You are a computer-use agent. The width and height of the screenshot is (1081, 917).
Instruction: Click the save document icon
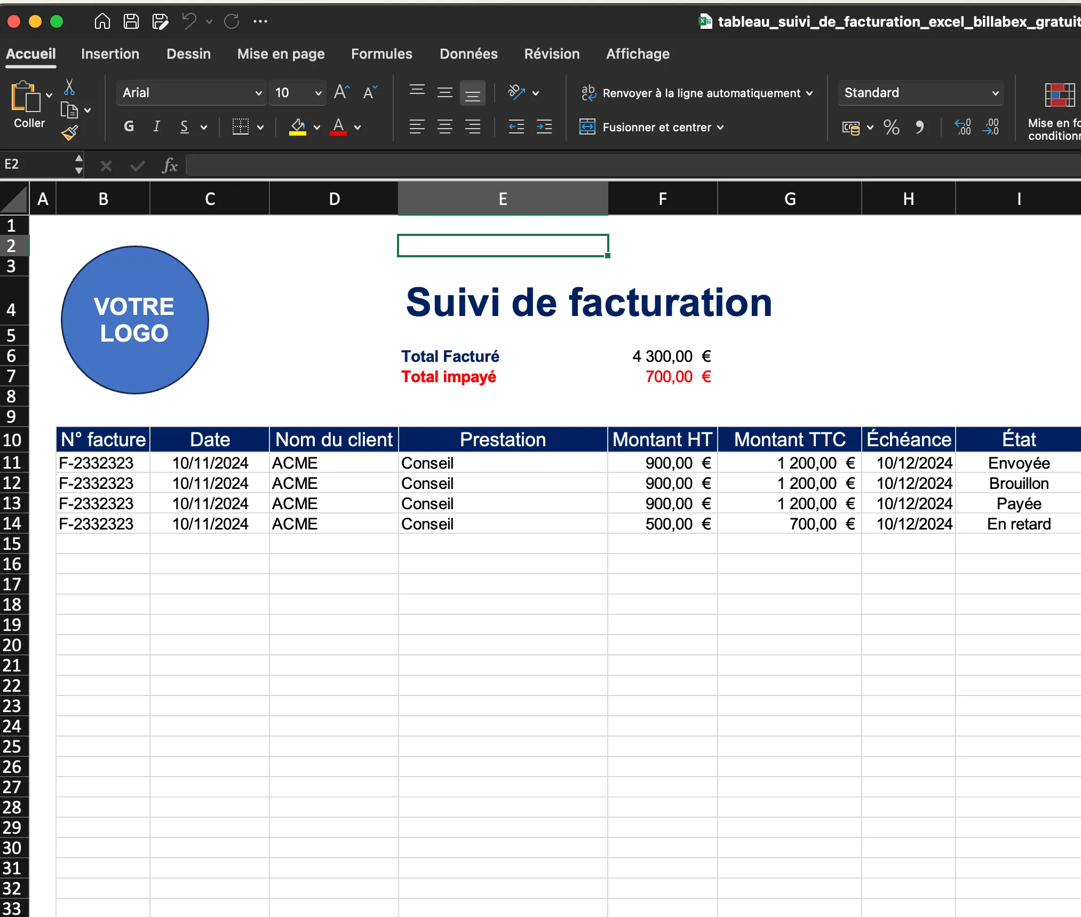[131, 21]
